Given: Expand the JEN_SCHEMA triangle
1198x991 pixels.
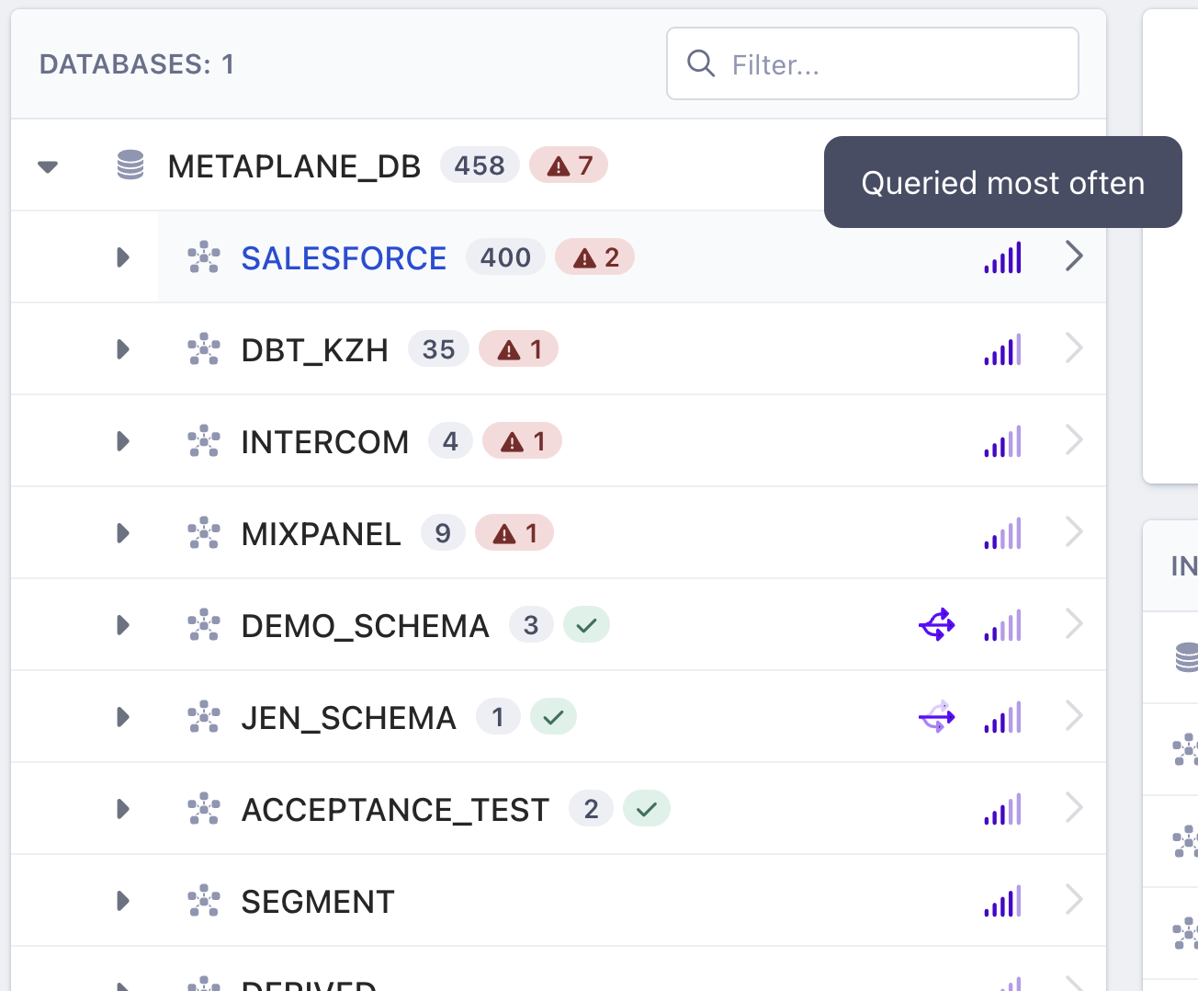Looking at the screenshot, I should pyautogui.click(x=123, y=717).
